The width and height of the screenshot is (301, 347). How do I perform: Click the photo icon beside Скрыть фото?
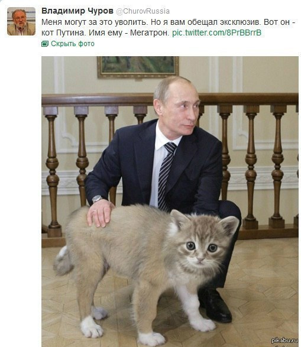coord(45,44)
